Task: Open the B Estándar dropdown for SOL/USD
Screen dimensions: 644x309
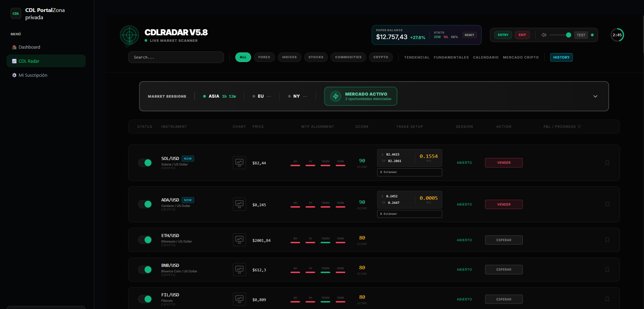Action: [409, 172]
